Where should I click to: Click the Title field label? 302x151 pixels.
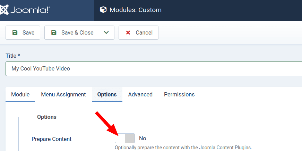[x=13, y=56]
